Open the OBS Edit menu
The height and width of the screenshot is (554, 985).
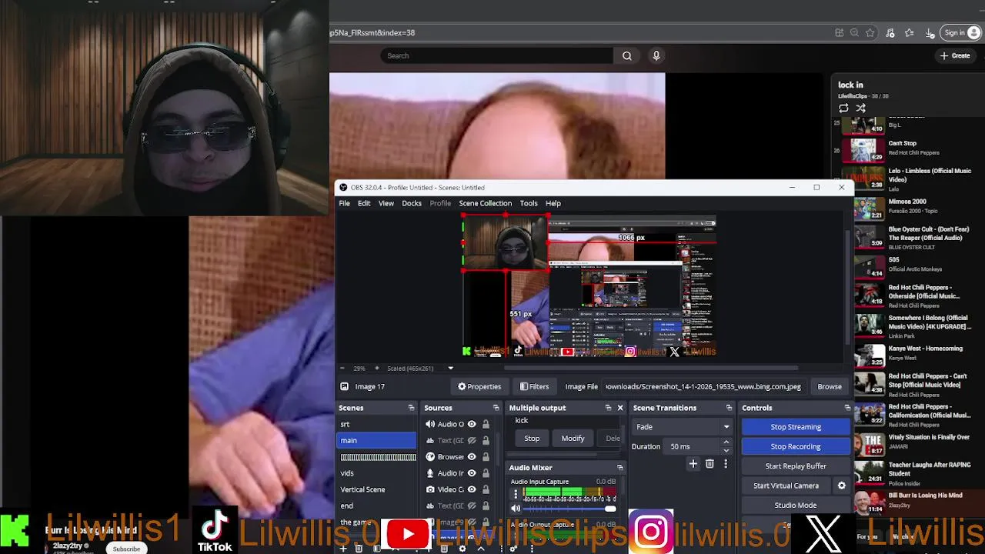pos(364,203)
